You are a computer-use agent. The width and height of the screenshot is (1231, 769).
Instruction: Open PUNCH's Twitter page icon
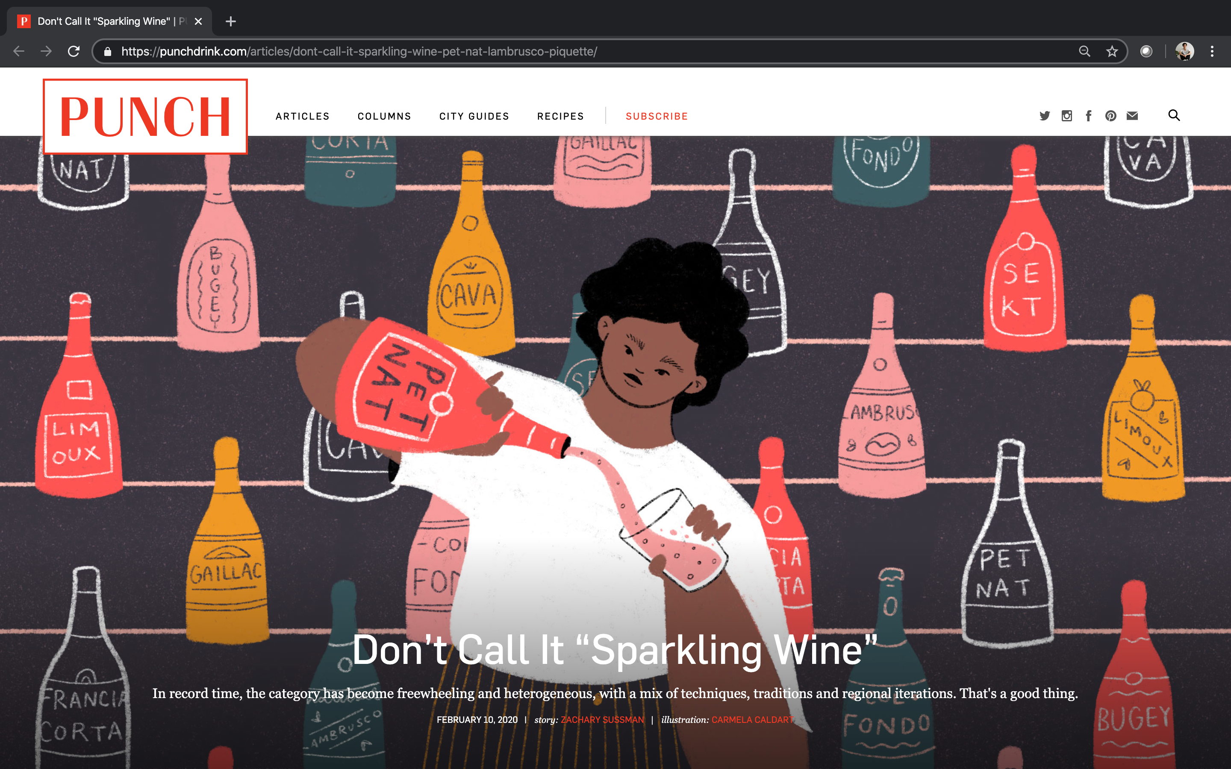click(1044, 116)
